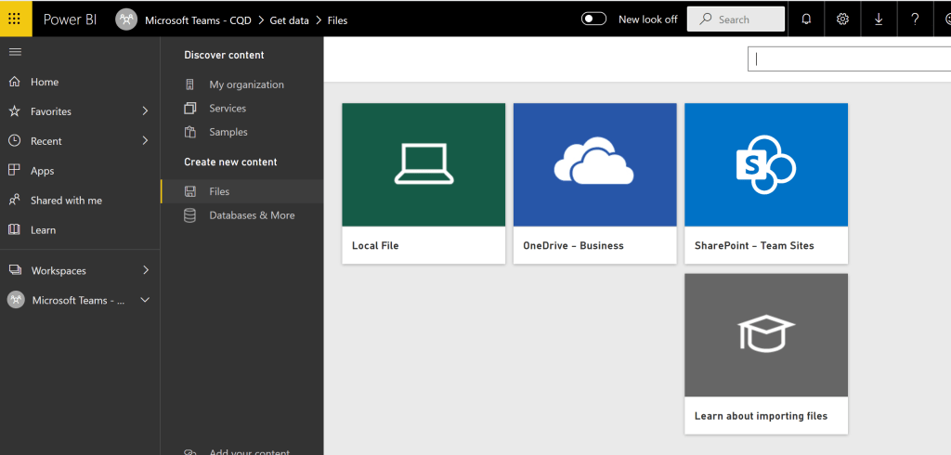
Task: Click the Get data breadcrumb link
Action: (289, 19)
